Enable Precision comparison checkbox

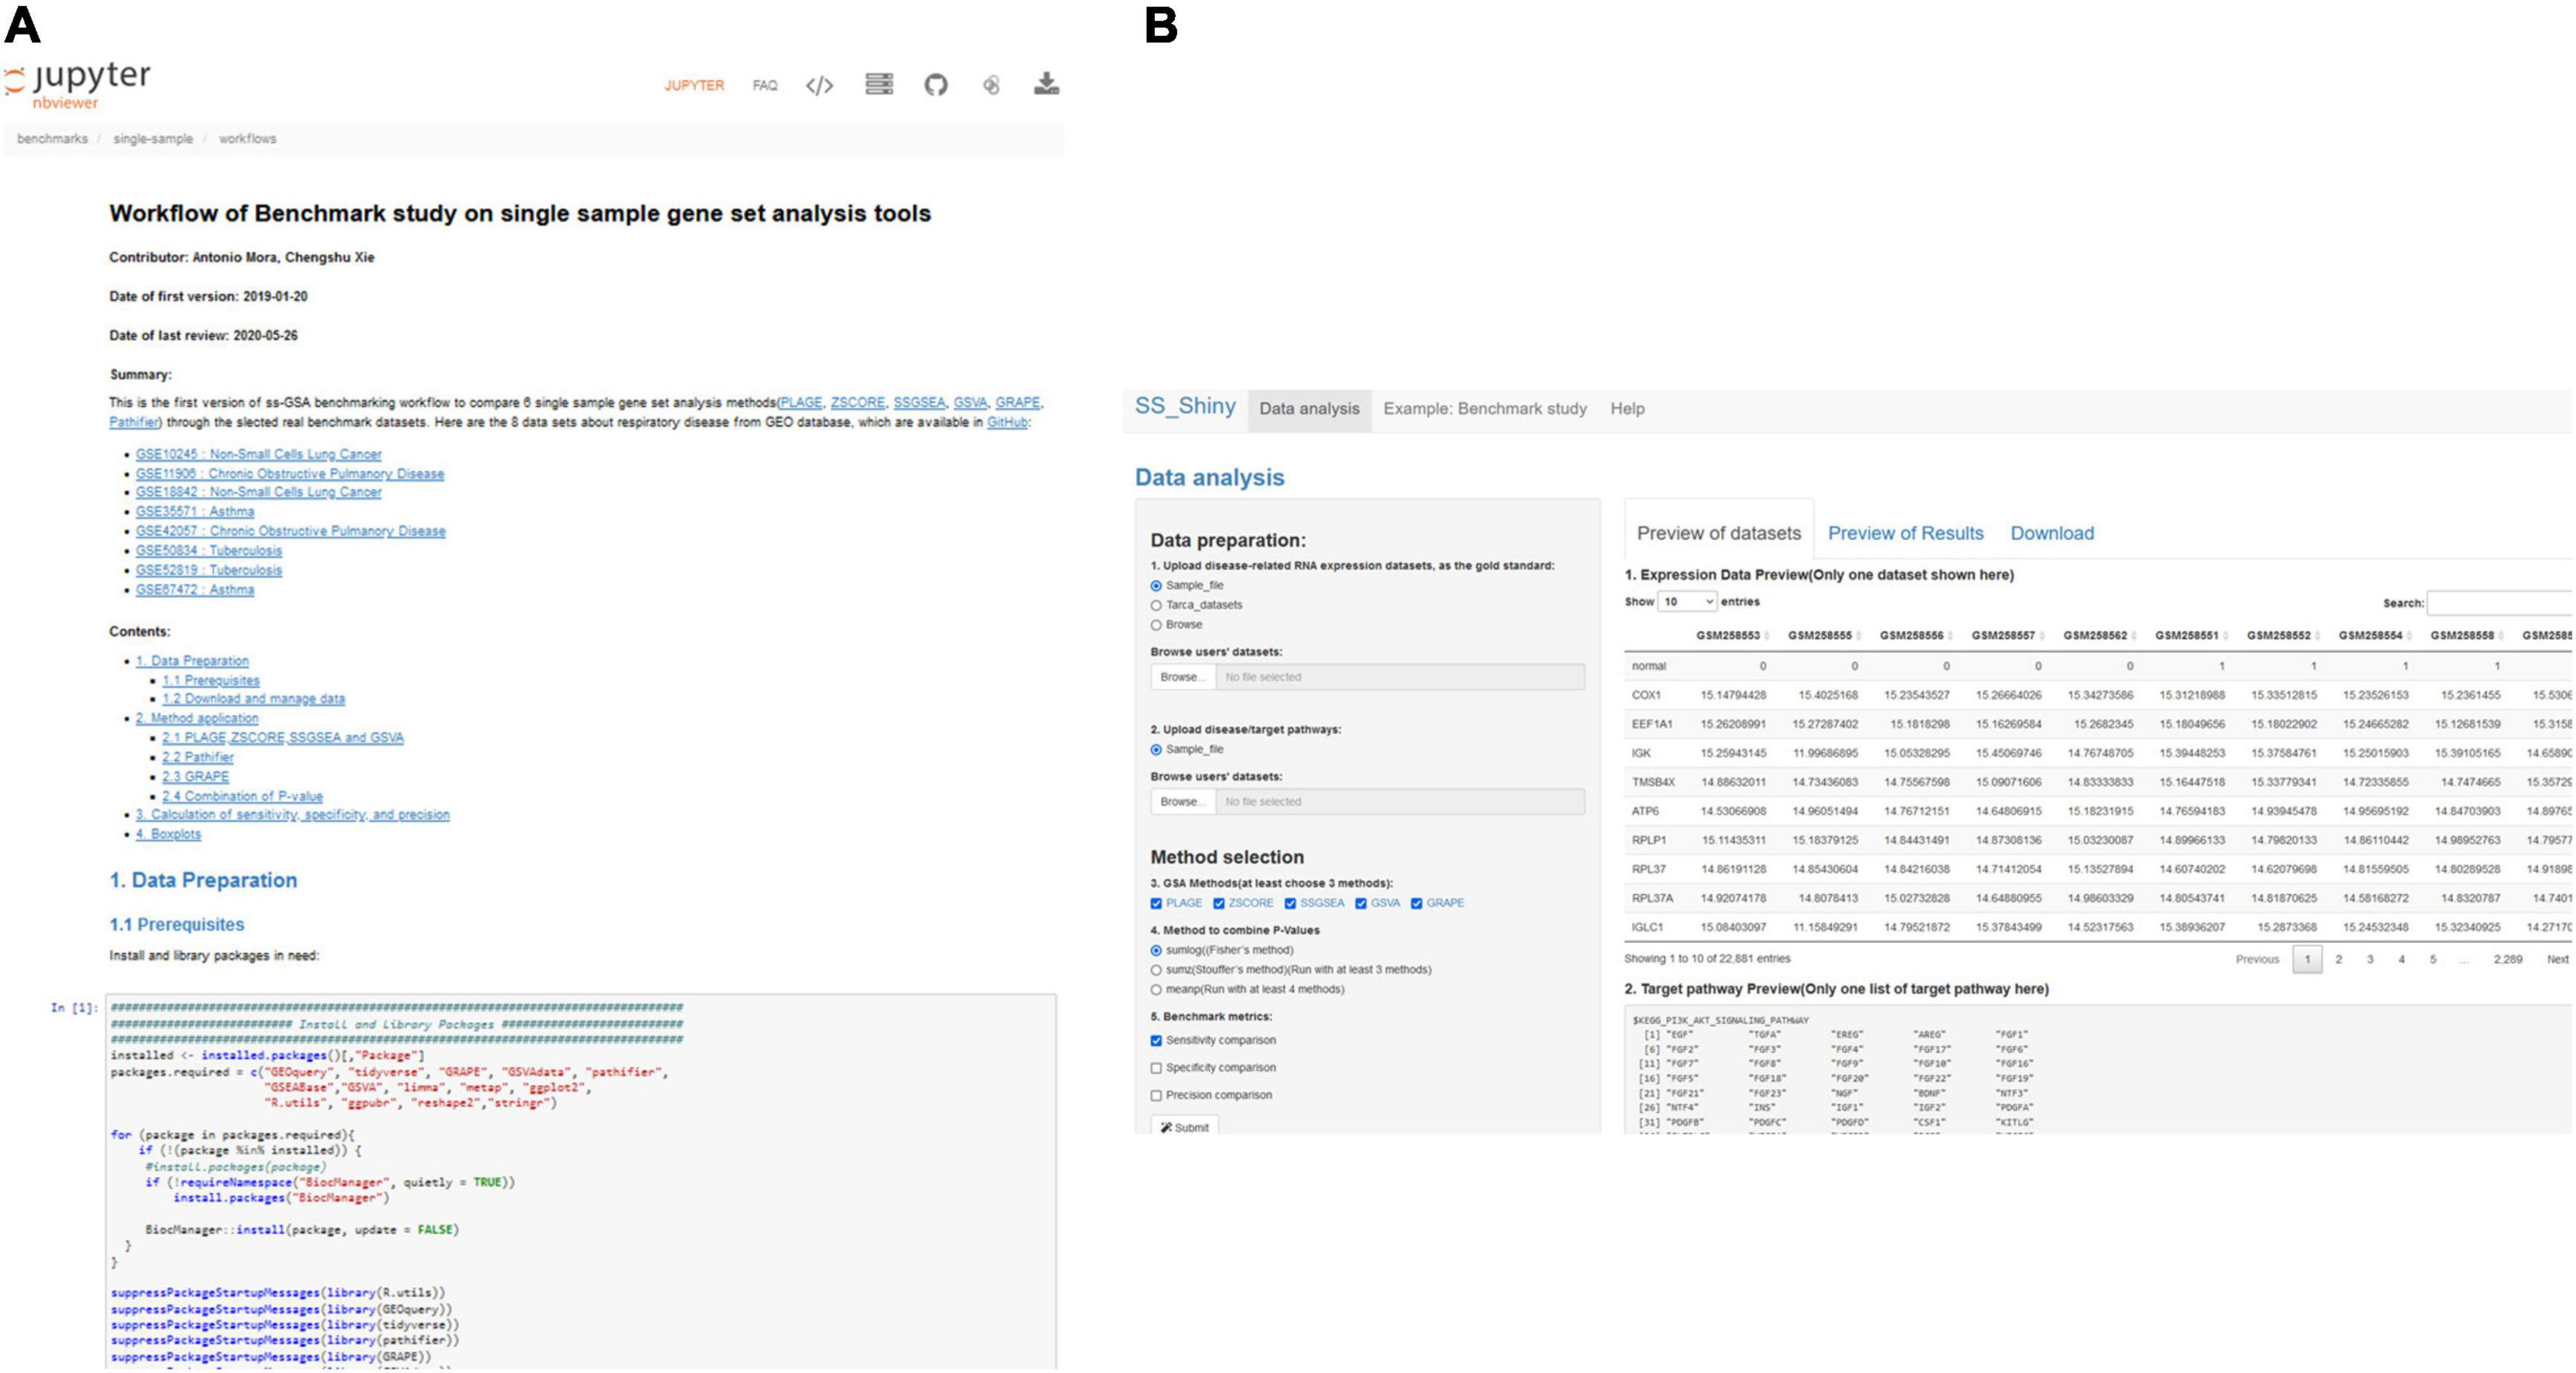pos(1156,1096)
